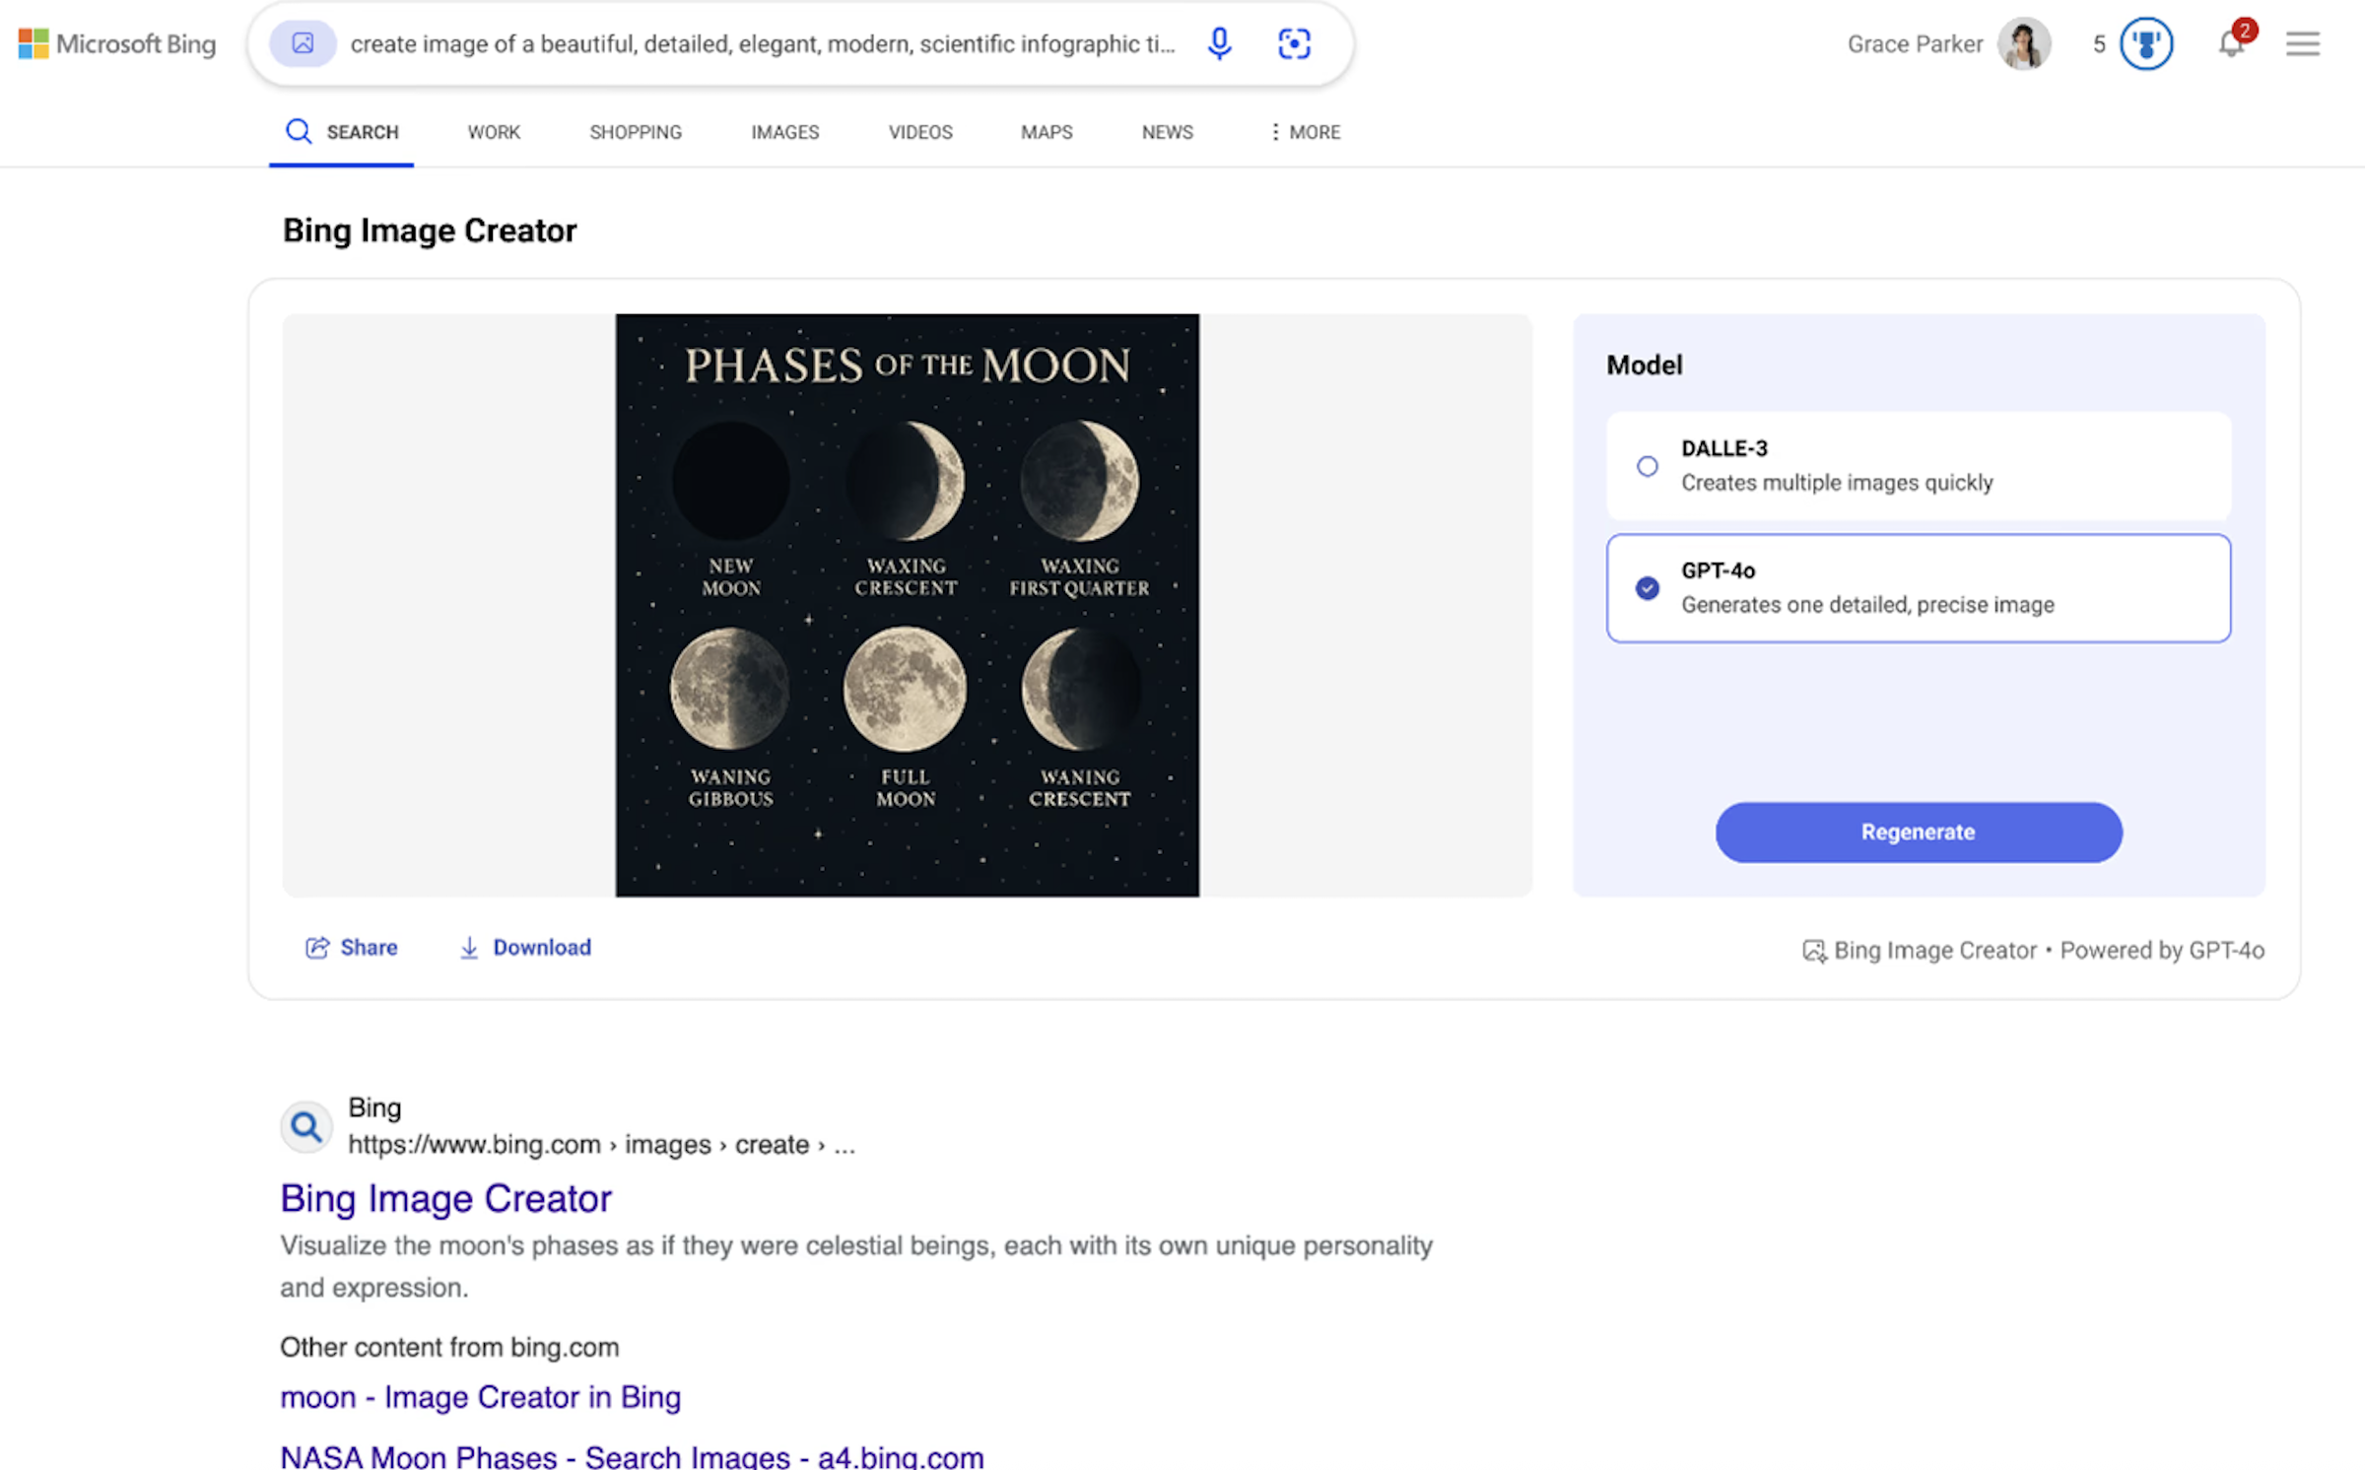
Task: Open the Bing Image Creator result link
Action: pyautogui.click(x=445, y=1198)
